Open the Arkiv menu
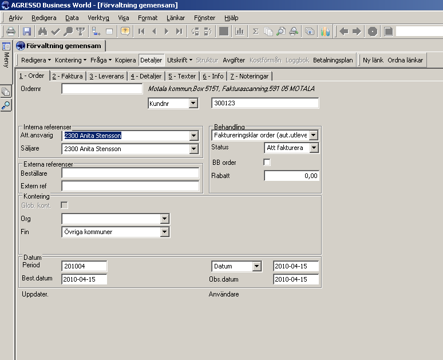This screenshot has height=360, width=443. coord(15,18)
